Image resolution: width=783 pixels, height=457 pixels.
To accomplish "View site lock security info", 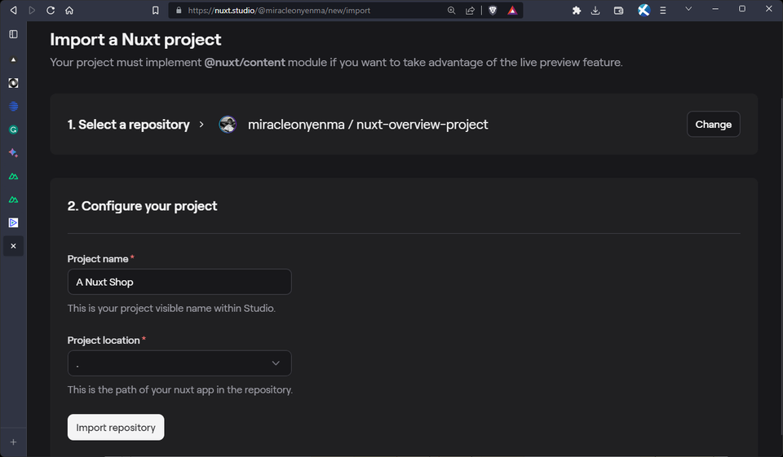I will [x=179, y=10].
